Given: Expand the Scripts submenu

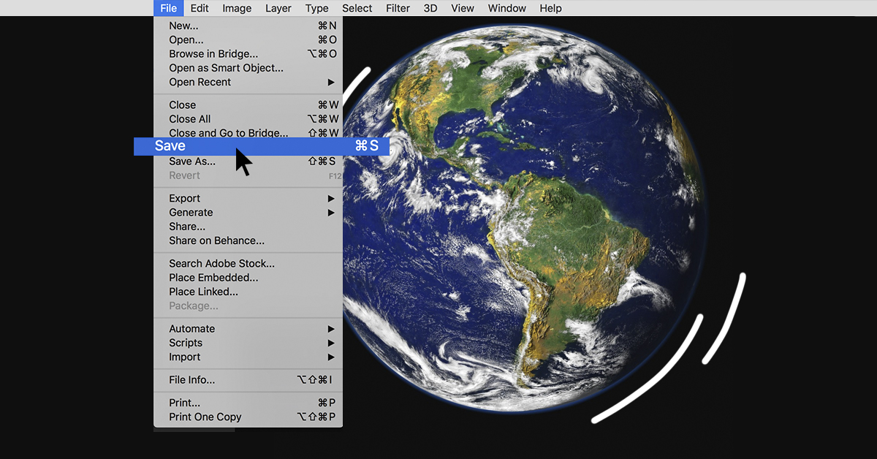Looking at the screenshot, I should 186,343.
